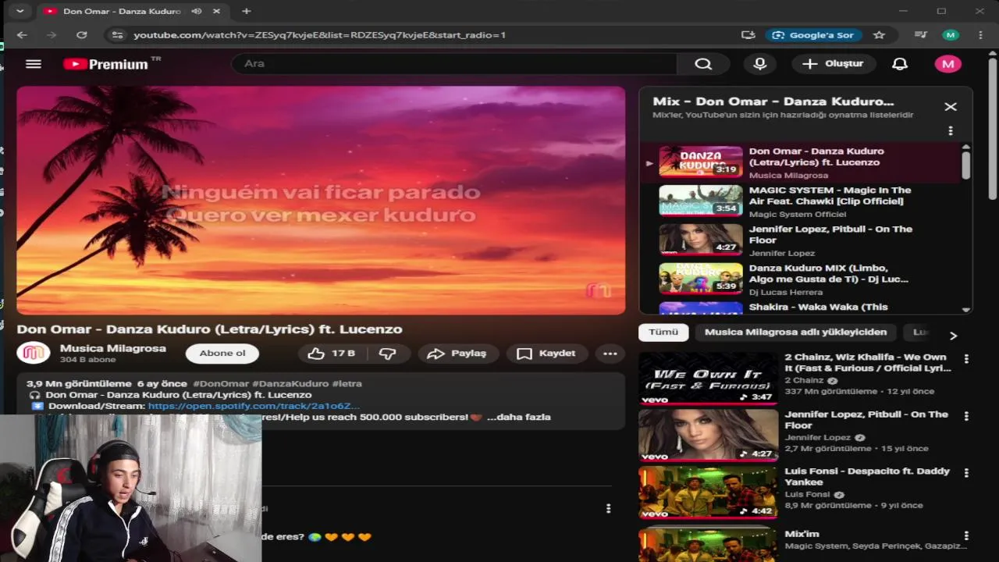Open options for Mix'im playlist
This screenshot has height=562, width=999.
966,536
